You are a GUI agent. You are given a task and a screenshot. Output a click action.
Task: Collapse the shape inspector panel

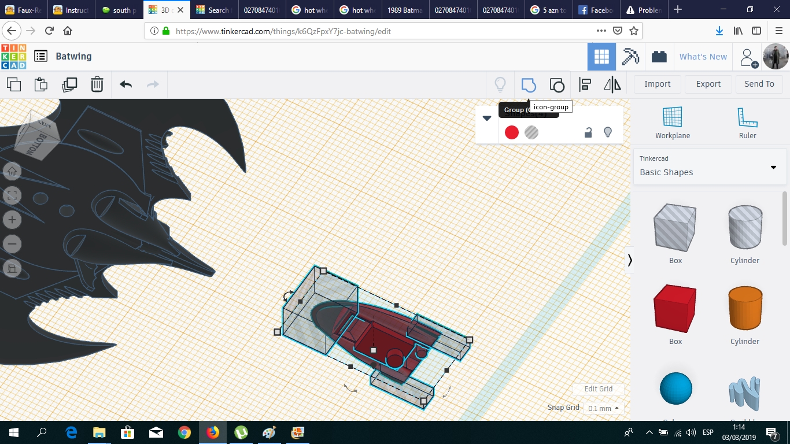pos(487,118)
